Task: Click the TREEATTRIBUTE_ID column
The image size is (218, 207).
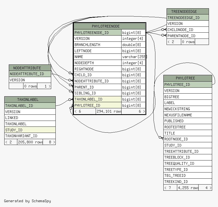Action: [188, 151]
